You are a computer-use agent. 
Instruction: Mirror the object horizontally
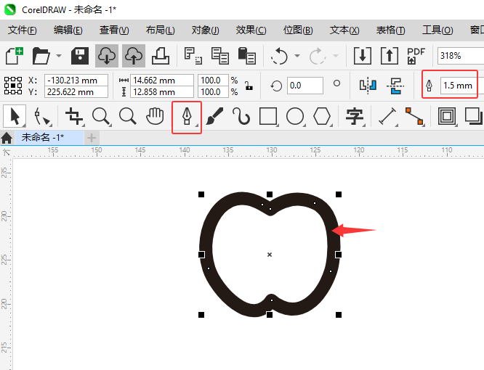coord(368,86)
